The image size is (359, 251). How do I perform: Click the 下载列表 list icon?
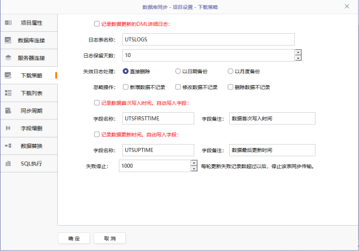tap(8, 93)
